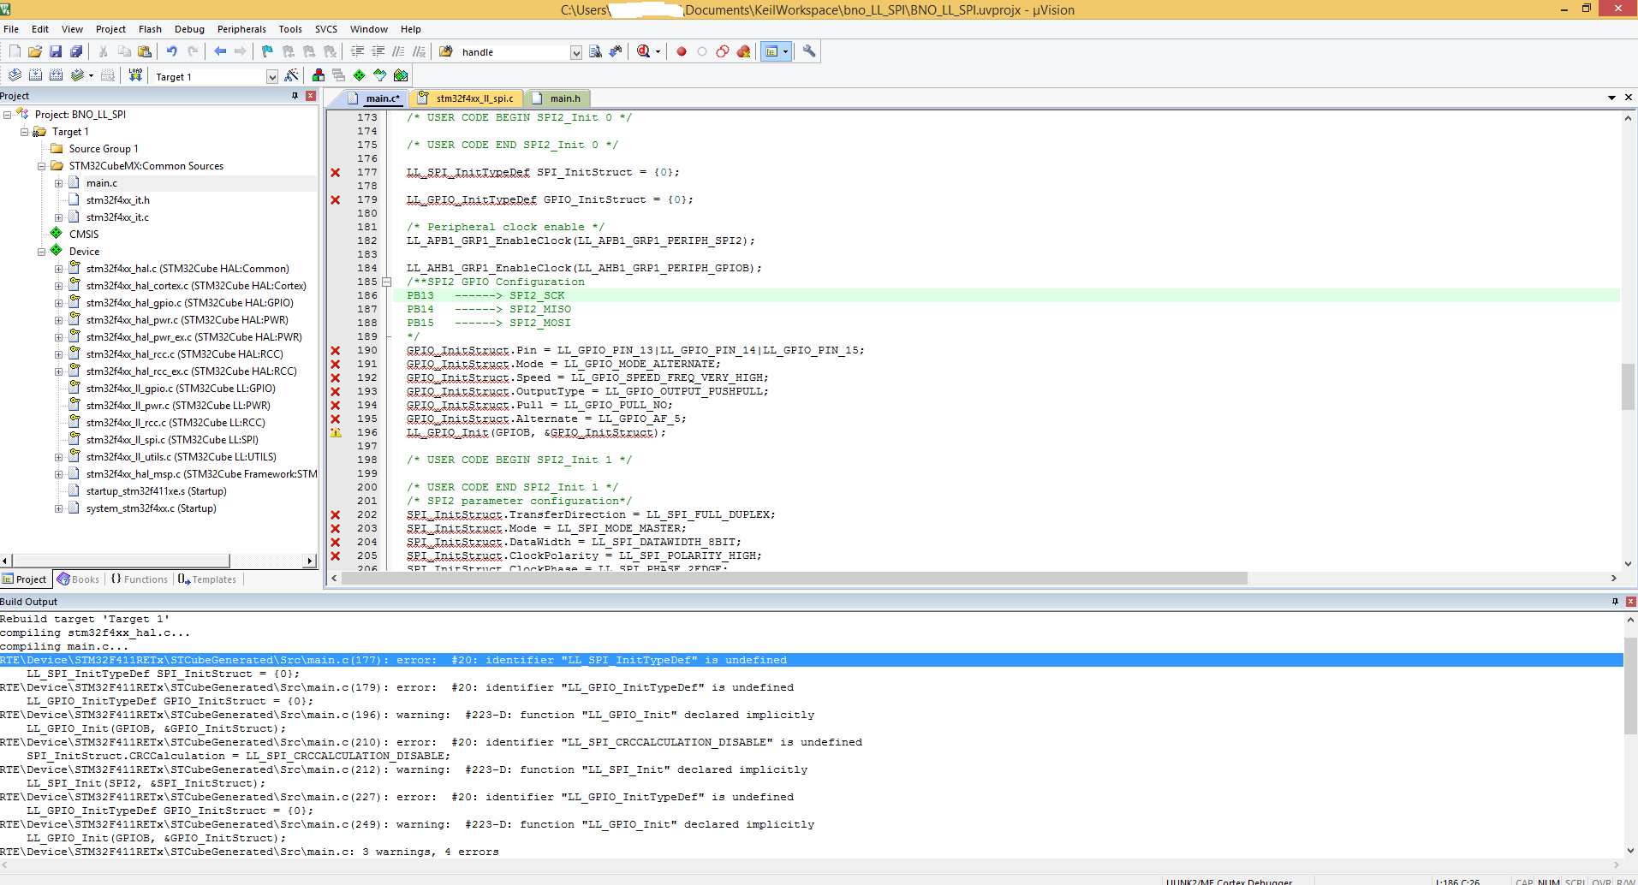Collapse the Device tree node
The height and width of the screenshot is (885, 1638).
tap(41, 252)
